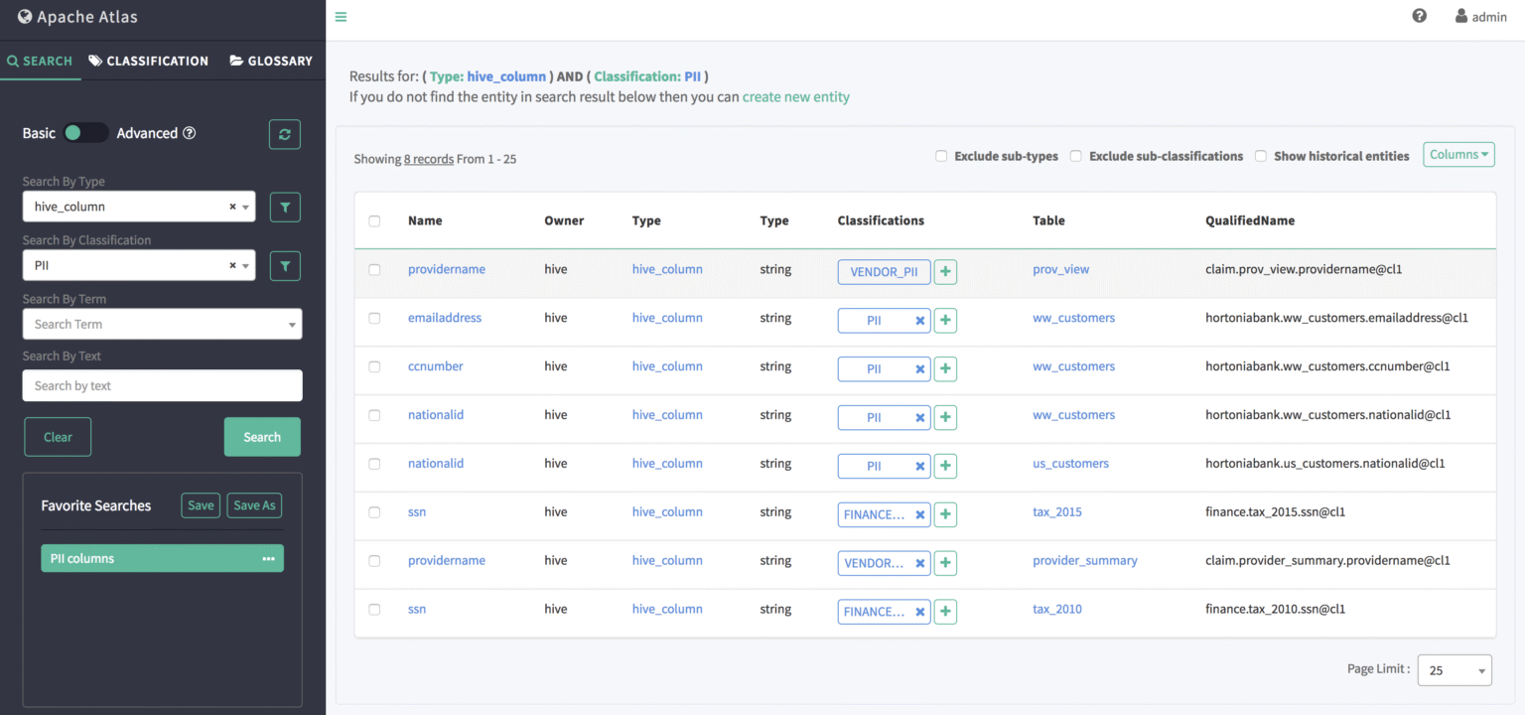Add a classification to emailaddress using plus icon
The image size is (1525, 715).
944,320
